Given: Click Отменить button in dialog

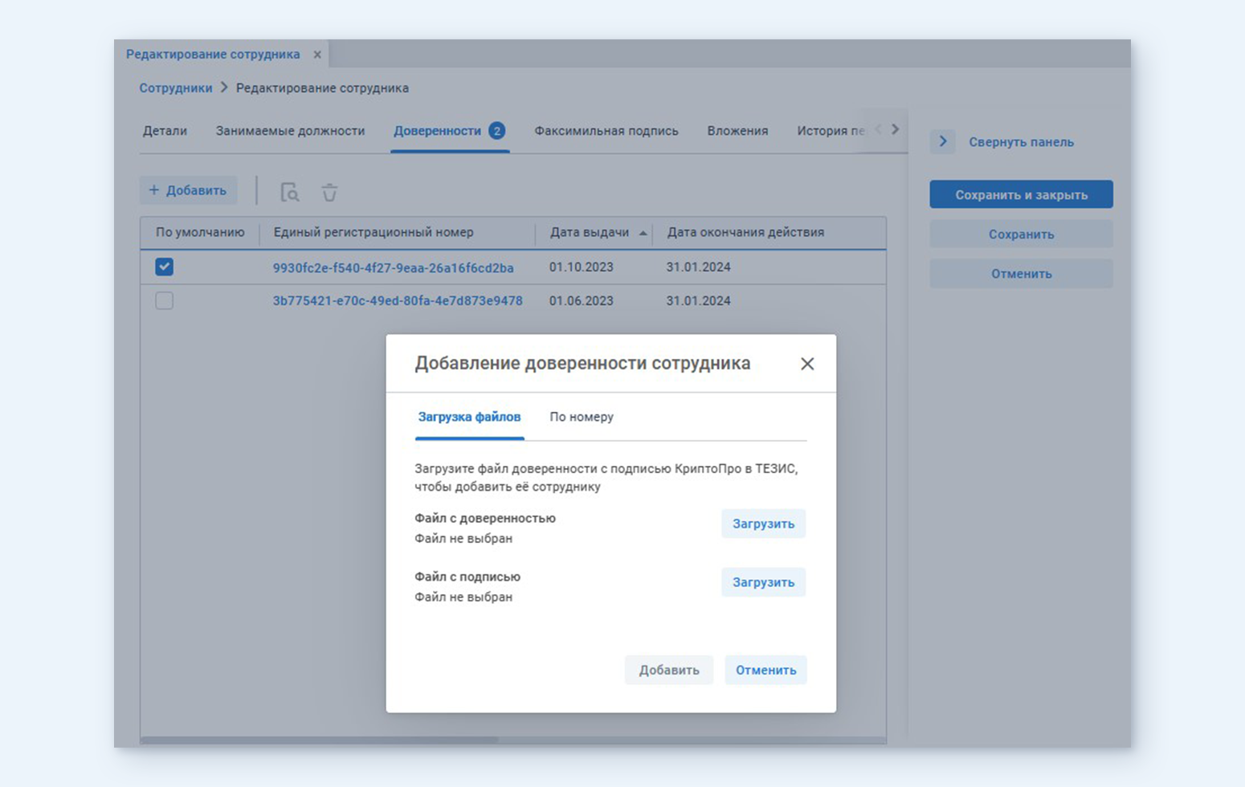Looking at the screenshot, I should [x=765, y=670].
